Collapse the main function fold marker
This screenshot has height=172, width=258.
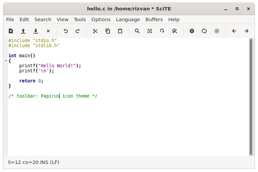click(6, 61)
